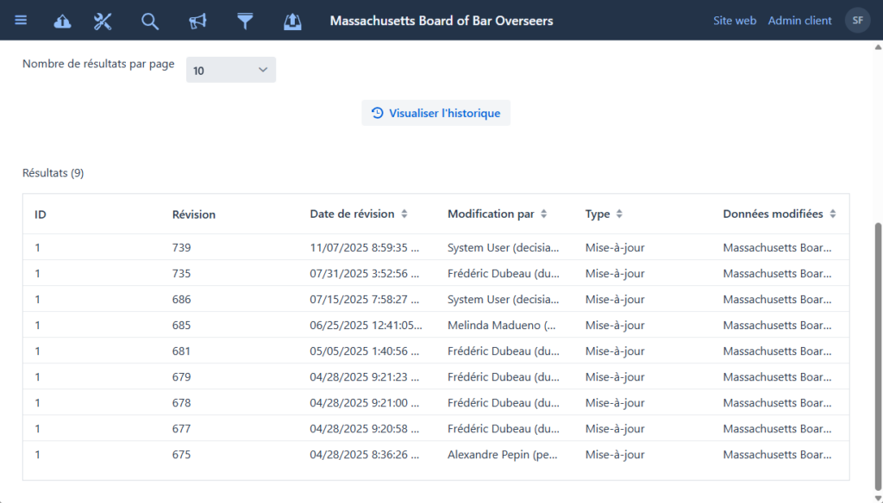
Task: Sort by Données modifiées column
Action: coord(832,214)
